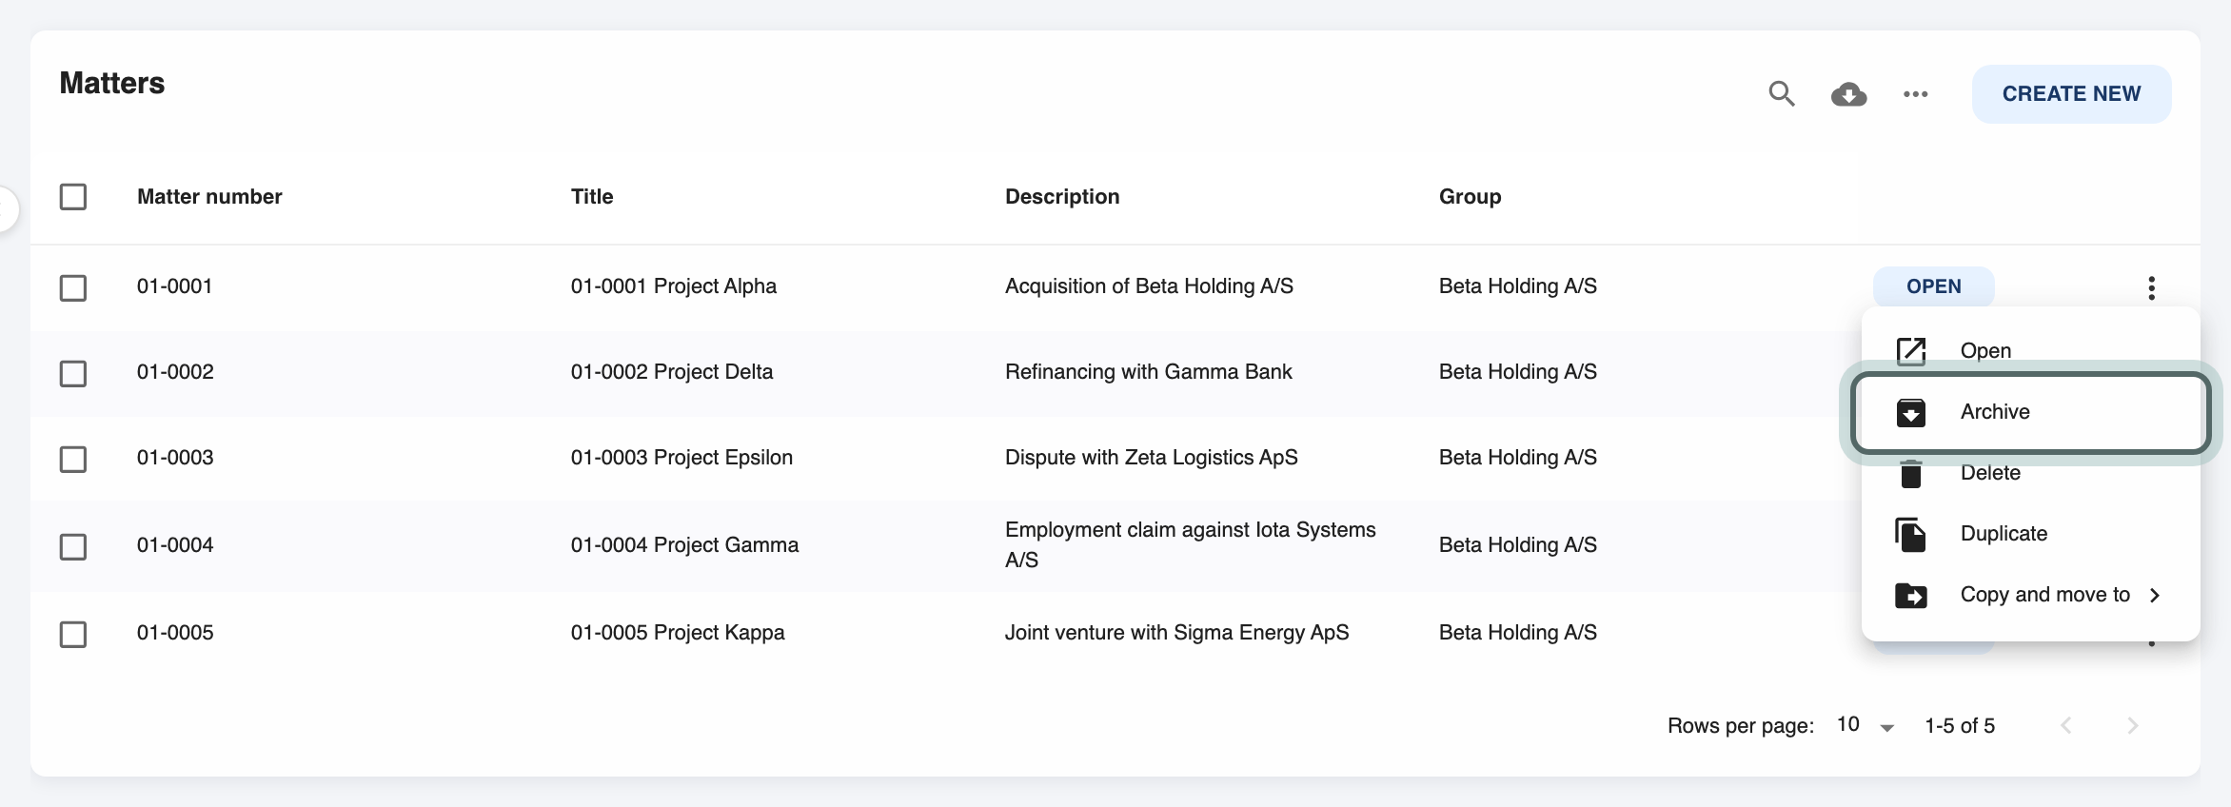Open the Rows per page dropdown
This screenshot has height=807, width=2231.
pyautogui.click(x=1866, y=725)
